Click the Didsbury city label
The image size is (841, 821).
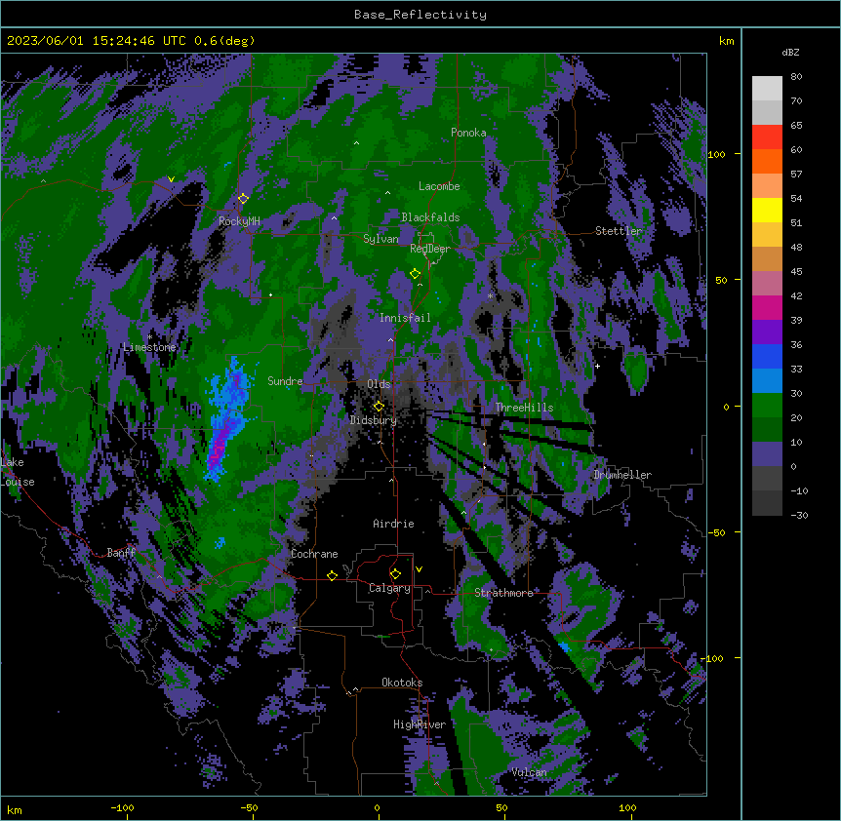(x=374, y=420)
